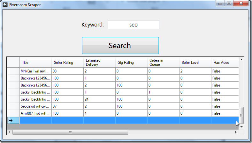This screenshot has height=143, width=252.
Task: Click the empty Title cell in new row
Action: (x=35, y=120)
